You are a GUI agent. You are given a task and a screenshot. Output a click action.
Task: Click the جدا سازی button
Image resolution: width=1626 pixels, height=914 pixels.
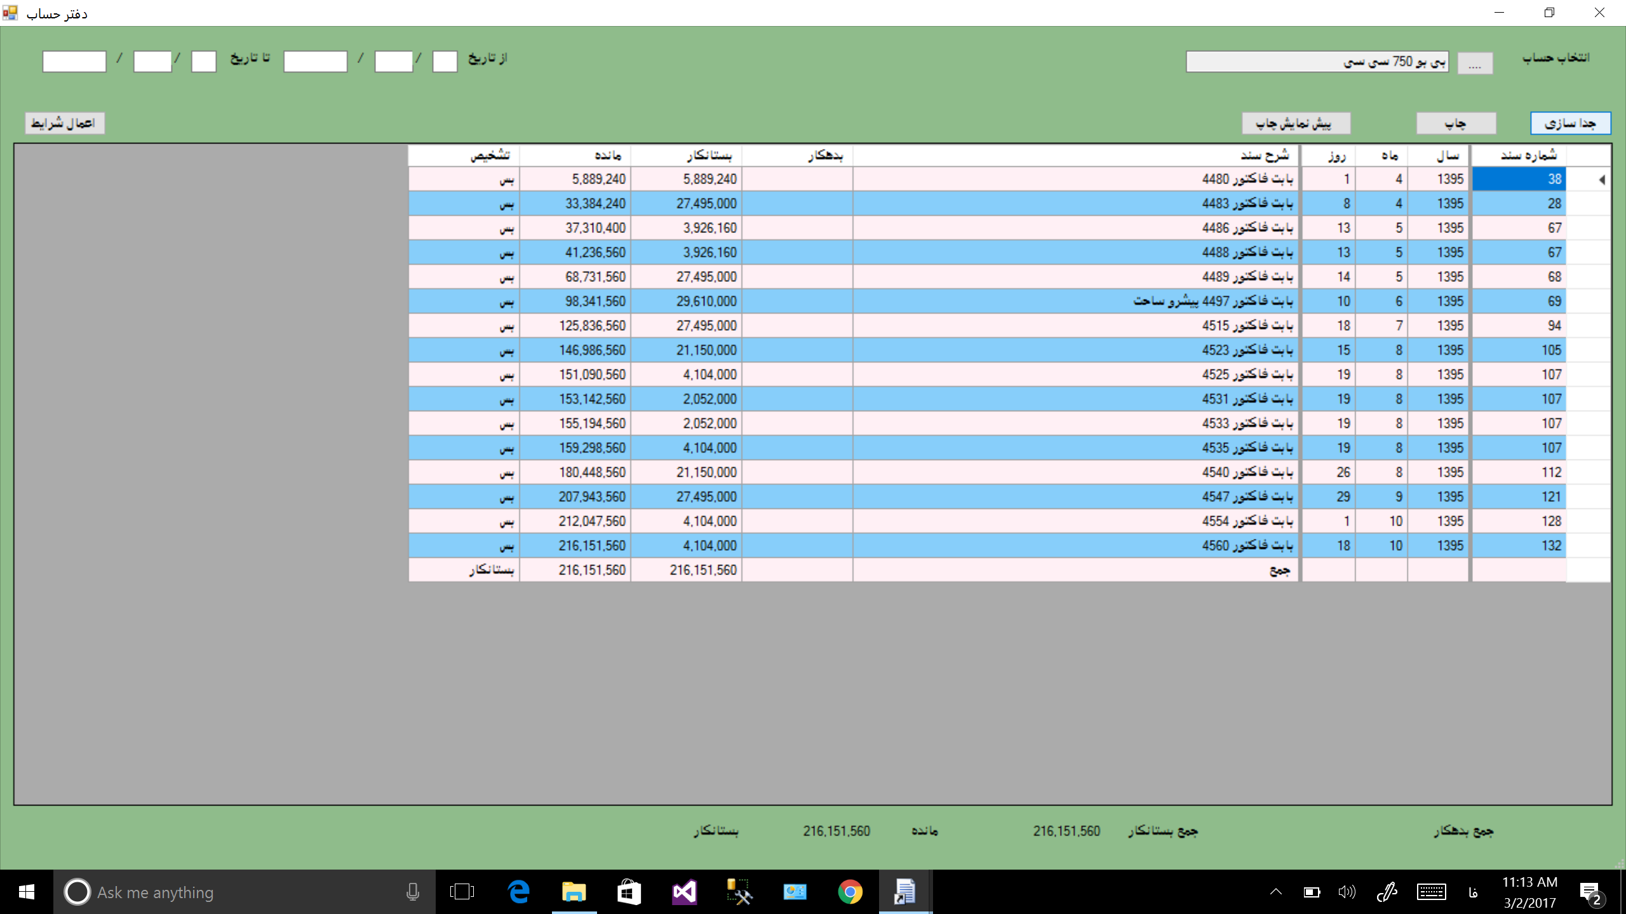(1570, 123)
